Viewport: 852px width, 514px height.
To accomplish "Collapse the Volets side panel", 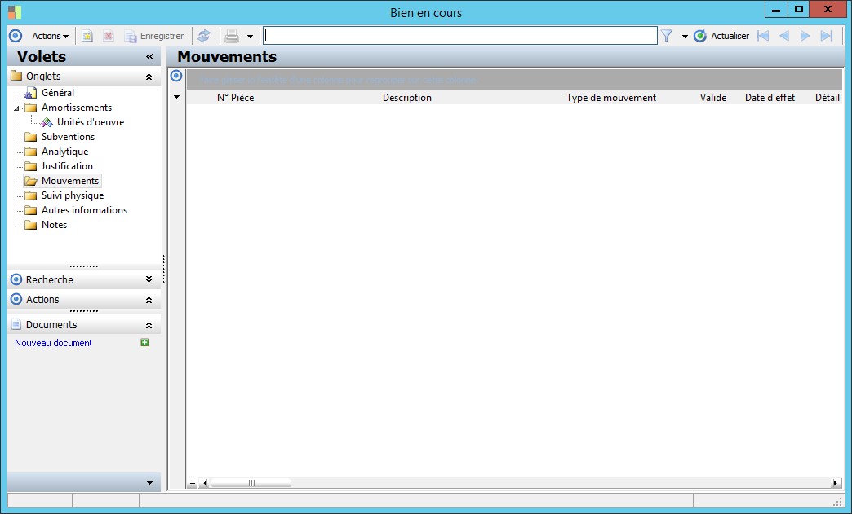I will [x=149, y=56].
